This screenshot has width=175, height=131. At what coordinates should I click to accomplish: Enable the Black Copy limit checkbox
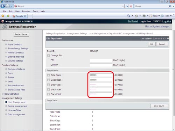point(48,85)
